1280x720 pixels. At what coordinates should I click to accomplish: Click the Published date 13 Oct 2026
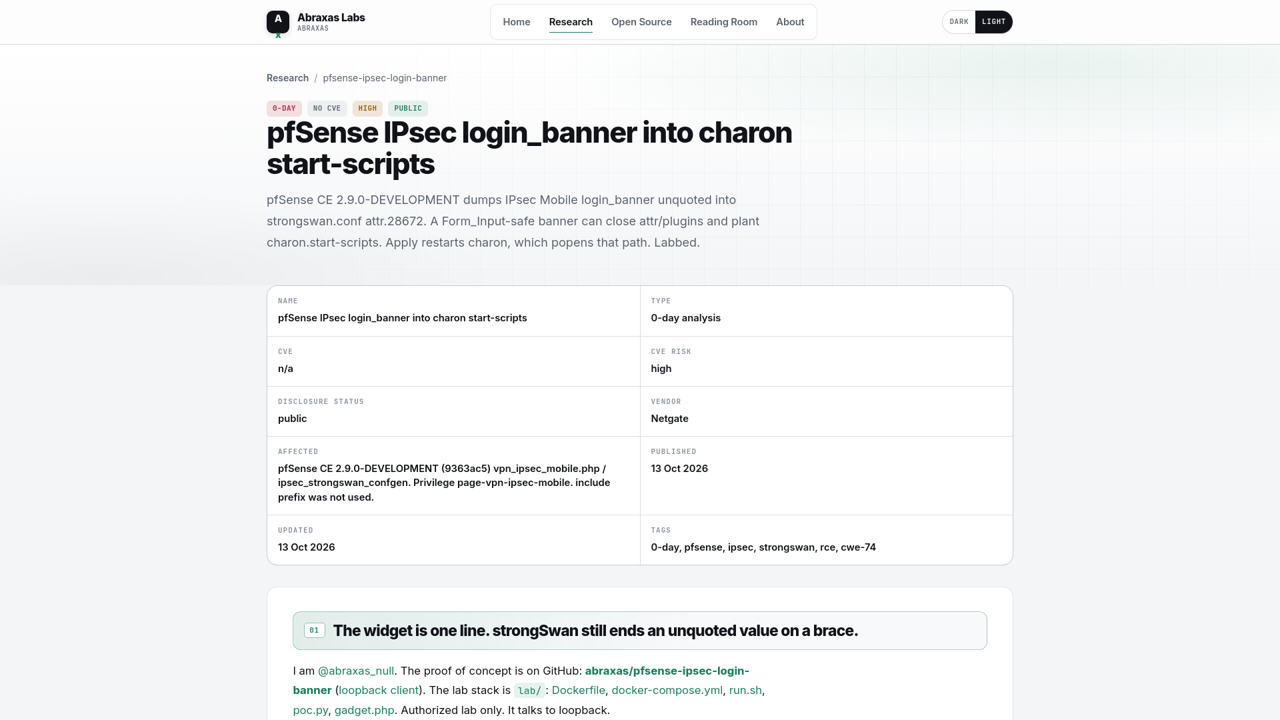tap(679, 469)
